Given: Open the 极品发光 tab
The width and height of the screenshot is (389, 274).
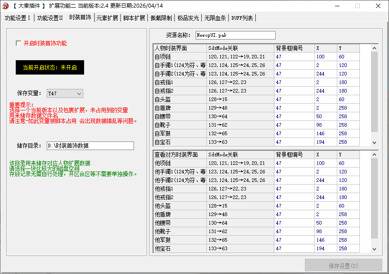Looking at the screenshot, I should 188,18.
